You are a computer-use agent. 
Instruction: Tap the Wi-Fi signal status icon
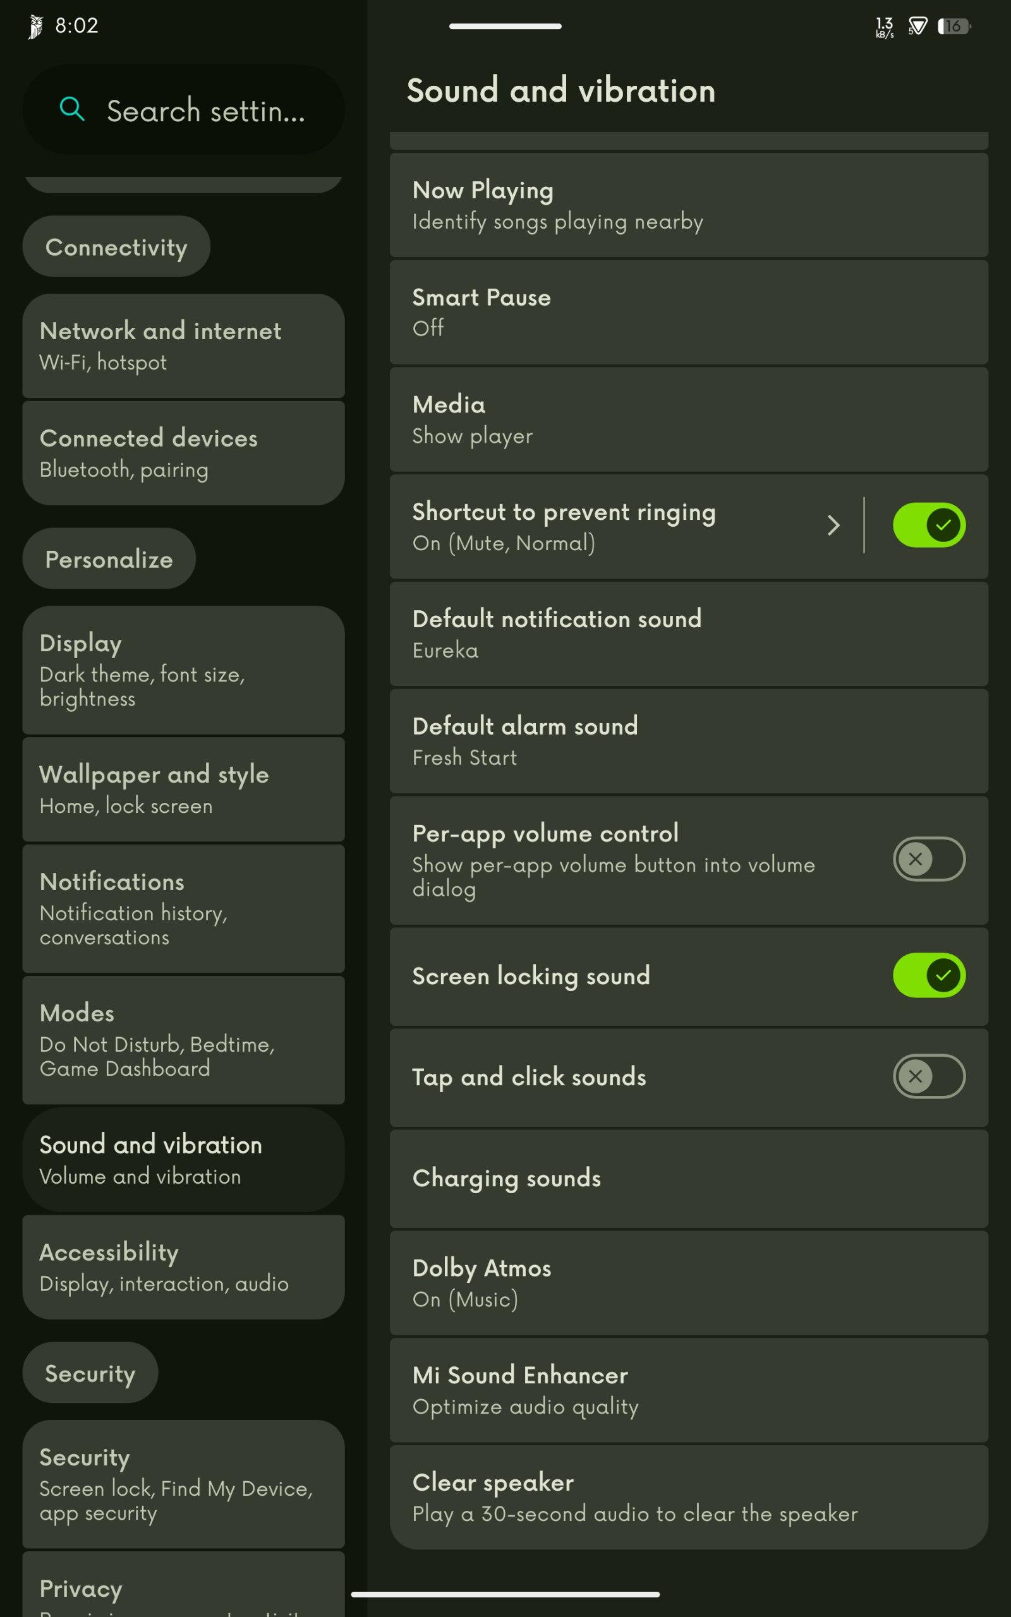click(918, 26)
